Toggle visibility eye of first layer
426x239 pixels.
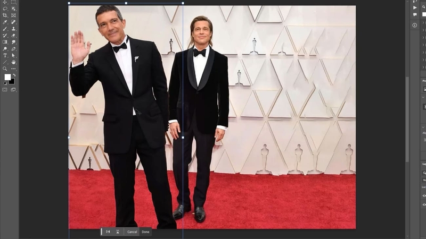(x=424, y=195)
